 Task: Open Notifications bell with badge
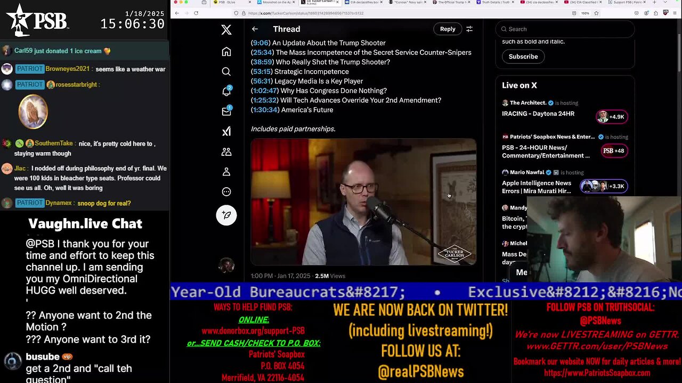click(226, 91)
